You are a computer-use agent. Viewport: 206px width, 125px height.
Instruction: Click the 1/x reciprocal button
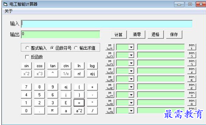66,74
